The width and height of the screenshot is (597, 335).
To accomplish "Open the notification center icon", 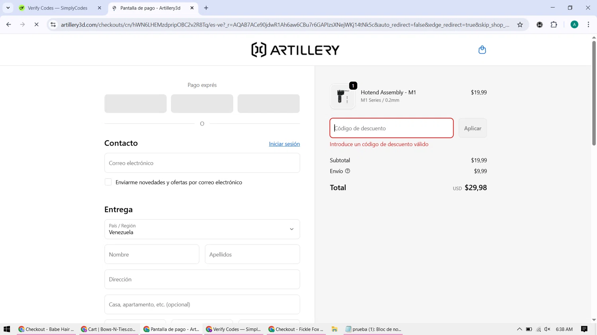I will 584,329.
